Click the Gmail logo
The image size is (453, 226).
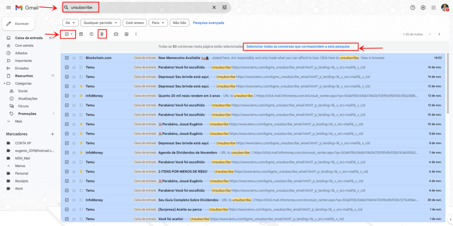[27, 8]
